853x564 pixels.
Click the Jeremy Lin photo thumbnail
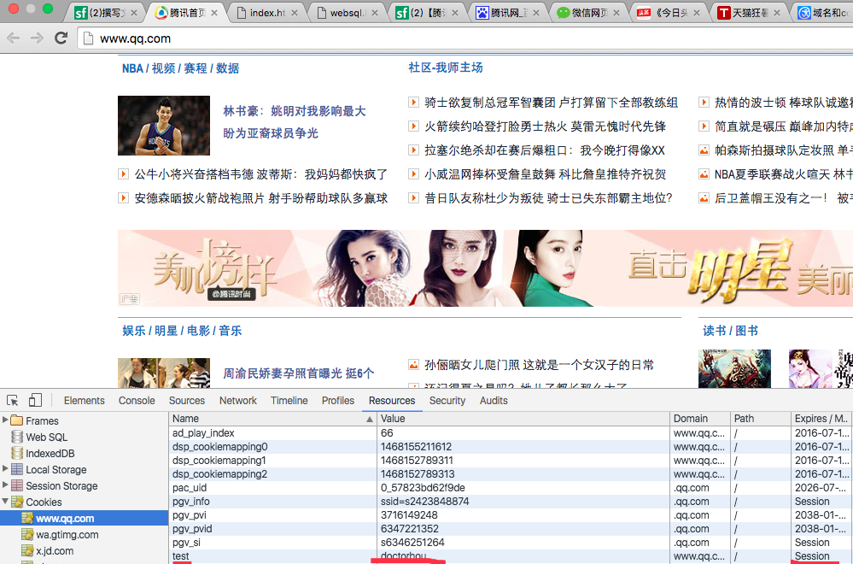(164, 126)
